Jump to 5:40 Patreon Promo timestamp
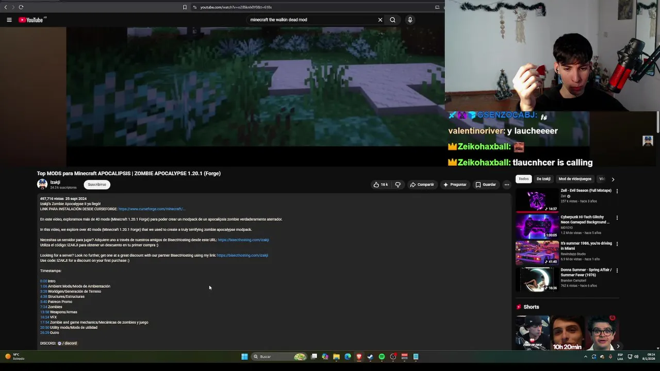This screenshot has height=371, width=660. (44, 302)
